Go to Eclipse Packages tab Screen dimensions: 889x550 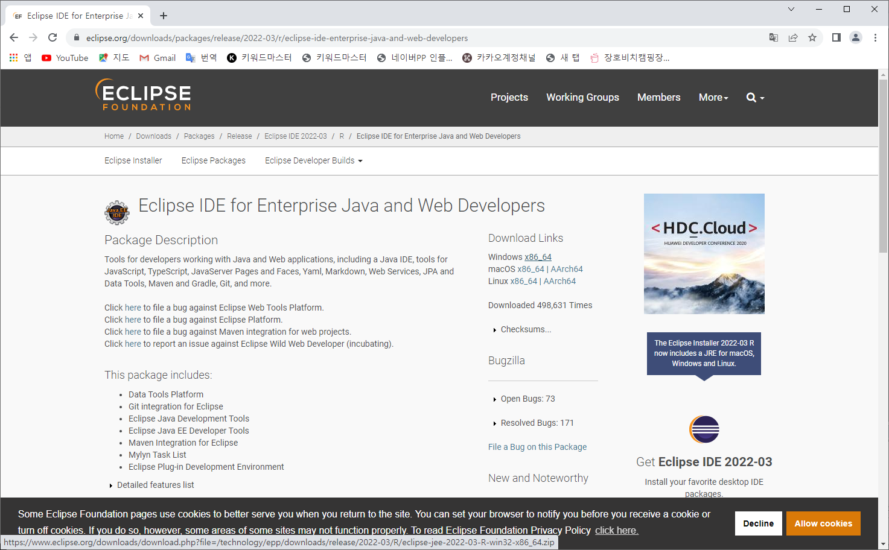point(214,160)
